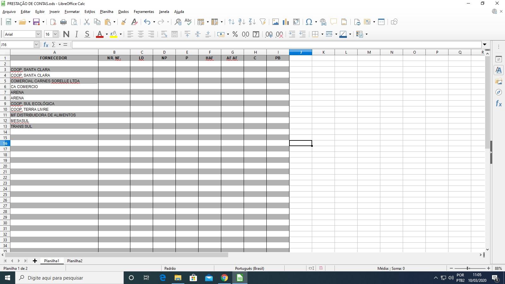Clear direct formatting
The height and width of the screenshot is (284, 505).
134,22
